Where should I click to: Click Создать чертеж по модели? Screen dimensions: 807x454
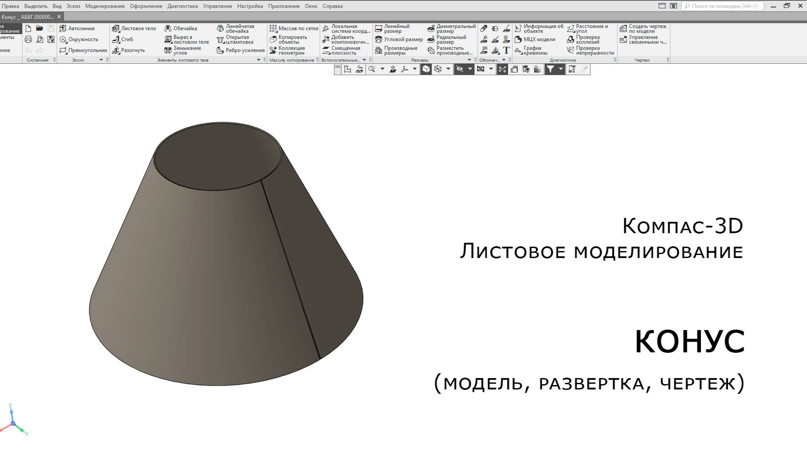643,28
